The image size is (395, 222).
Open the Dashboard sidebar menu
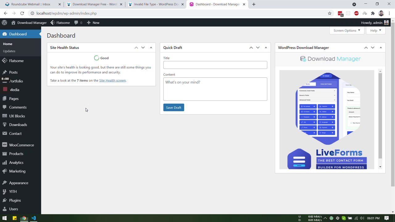tap(20, 34)
